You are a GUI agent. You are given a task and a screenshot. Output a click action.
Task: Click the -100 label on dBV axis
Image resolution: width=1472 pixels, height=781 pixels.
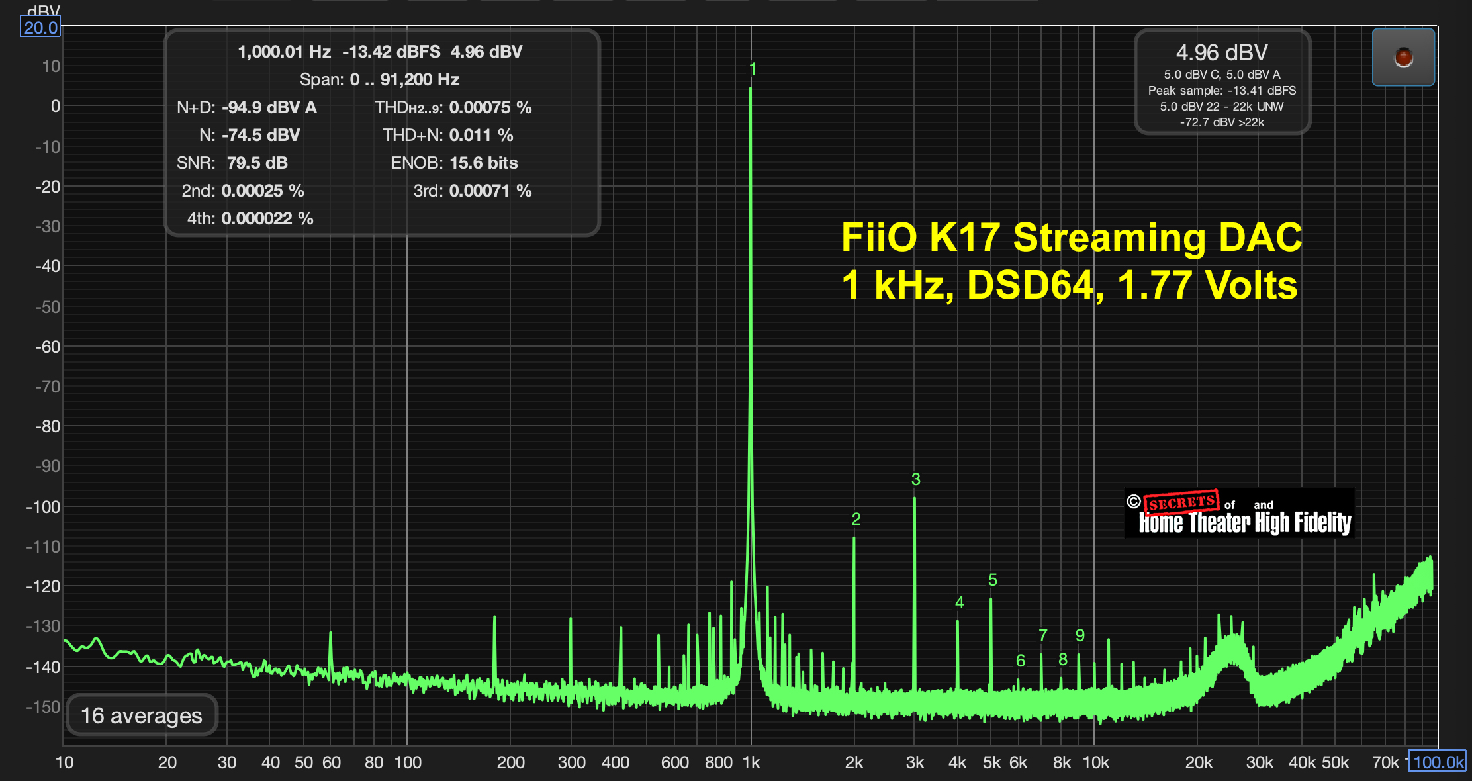[x=43, y=507]
